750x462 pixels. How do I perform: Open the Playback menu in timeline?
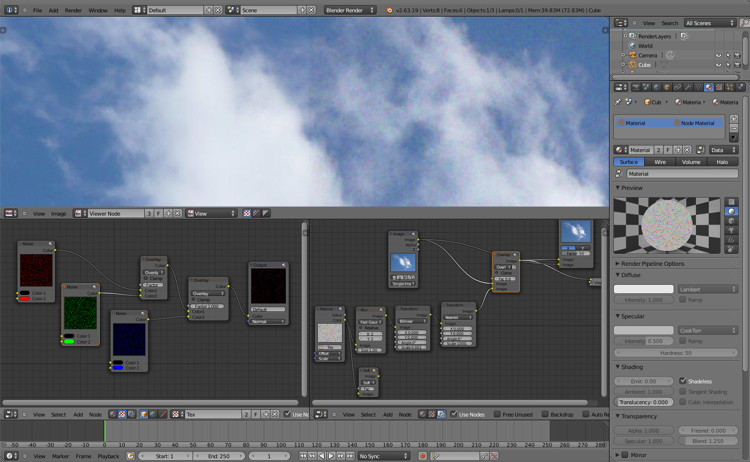click(108, 456)
